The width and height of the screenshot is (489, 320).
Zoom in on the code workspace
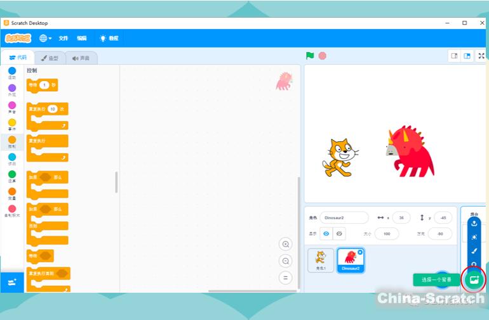click(286, 245)
